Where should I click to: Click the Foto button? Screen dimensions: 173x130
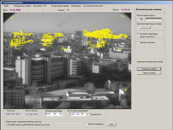tap(111, 124)
